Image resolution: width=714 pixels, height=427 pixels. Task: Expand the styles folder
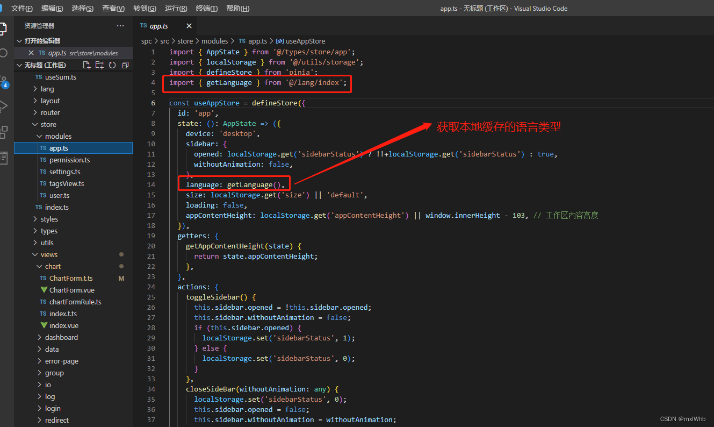tap(73, 219)
